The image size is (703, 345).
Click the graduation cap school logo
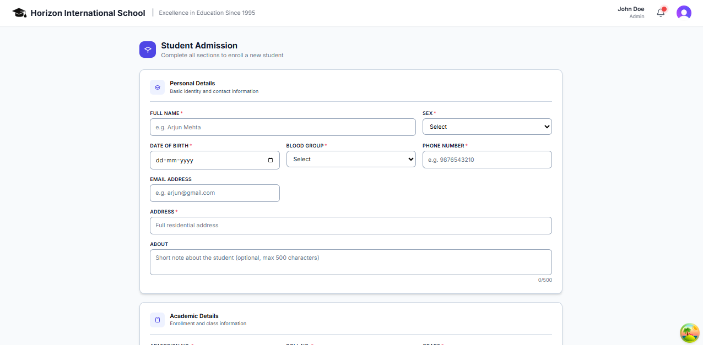(19, 13)
